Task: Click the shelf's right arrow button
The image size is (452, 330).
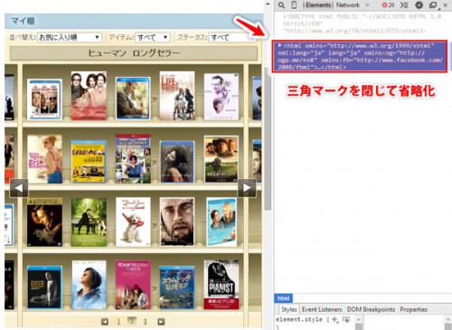Action: [247, 188]
